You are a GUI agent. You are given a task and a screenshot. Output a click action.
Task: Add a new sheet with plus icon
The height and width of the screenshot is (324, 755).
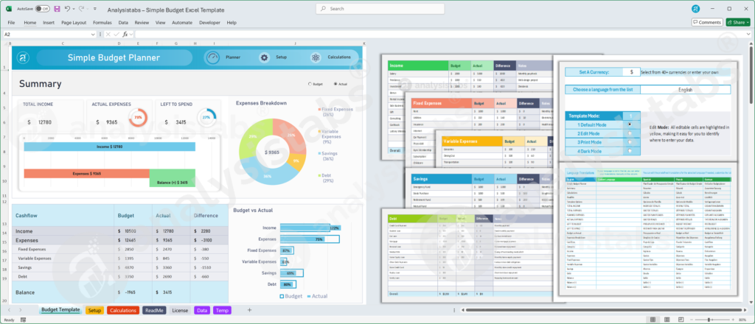[249, 310]
